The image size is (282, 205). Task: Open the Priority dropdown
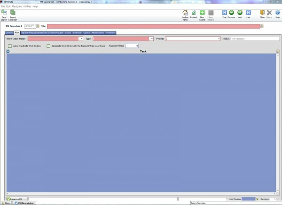(219, 39)
